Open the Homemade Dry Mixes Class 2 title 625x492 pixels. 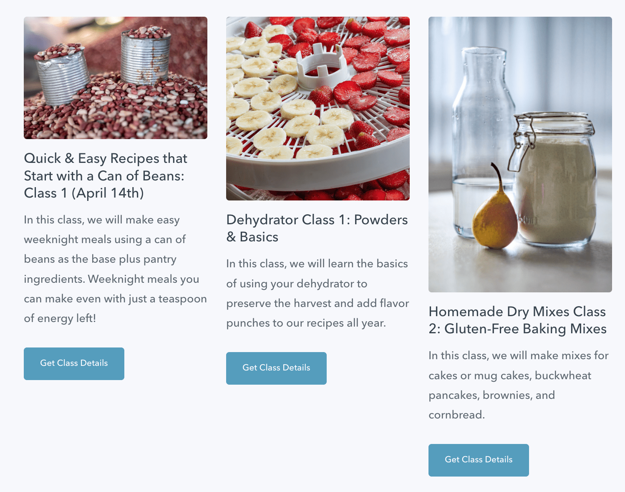[517, 320]
